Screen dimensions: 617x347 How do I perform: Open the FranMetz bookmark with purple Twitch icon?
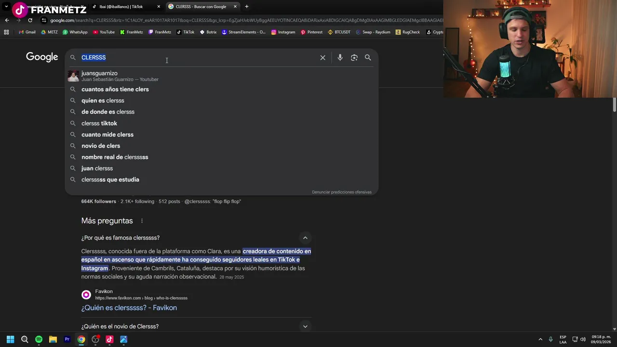click(x=160, y=32)
